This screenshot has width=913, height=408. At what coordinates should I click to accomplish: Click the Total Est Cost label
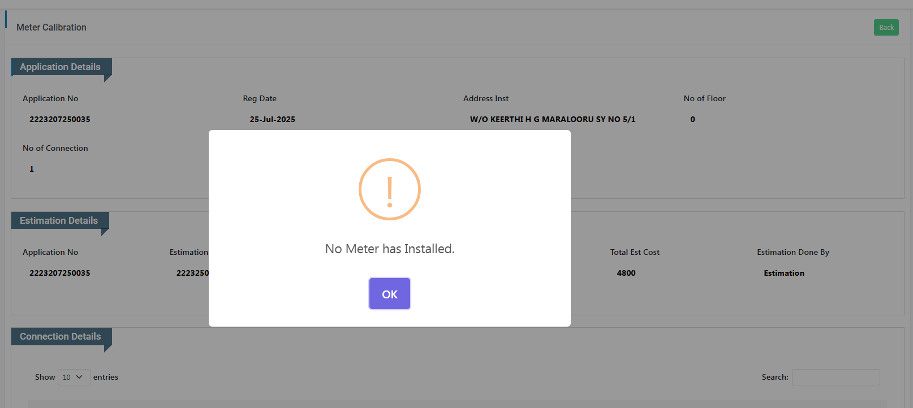(x=635, y=252)
